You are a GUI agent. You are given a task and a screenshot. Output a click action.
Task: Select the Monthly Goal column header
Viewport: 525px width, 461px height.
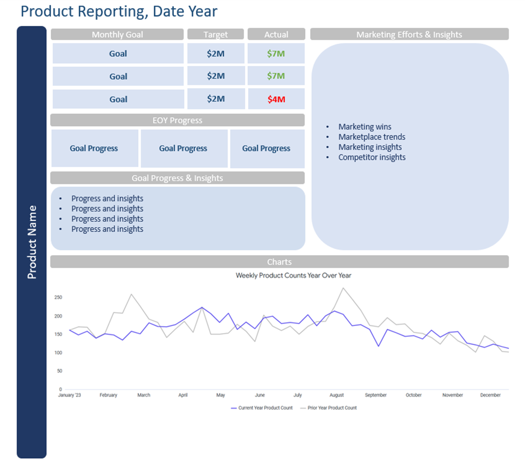click(x=117, y=35)
